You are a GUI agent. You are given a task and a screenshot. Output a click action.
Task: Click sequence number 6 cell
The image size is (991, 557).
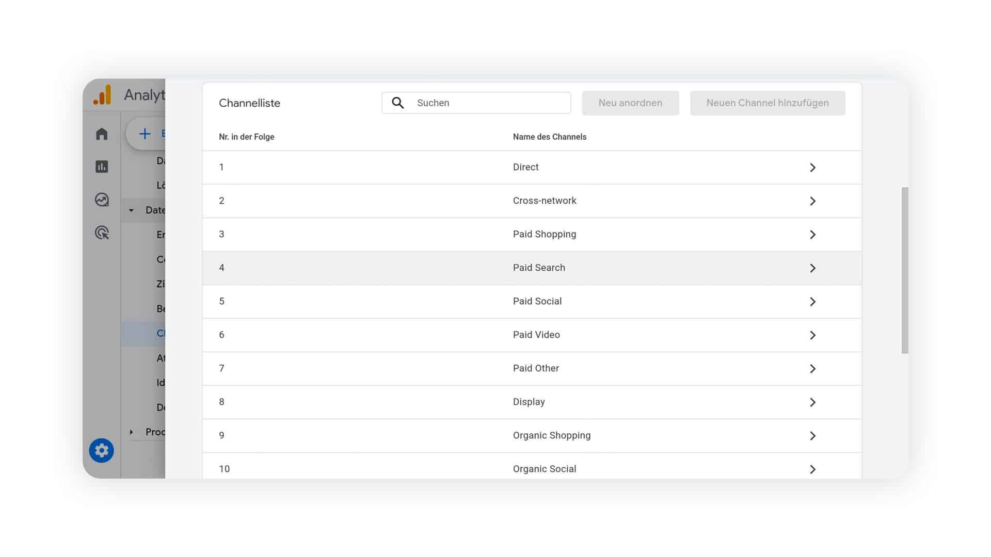221,335
